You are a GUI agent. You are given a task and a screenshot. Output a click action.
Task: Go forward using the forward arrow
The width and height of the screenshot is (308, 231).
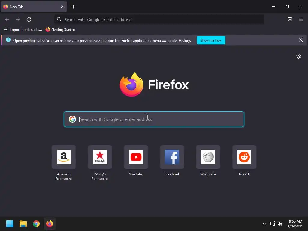pos(18,20)
